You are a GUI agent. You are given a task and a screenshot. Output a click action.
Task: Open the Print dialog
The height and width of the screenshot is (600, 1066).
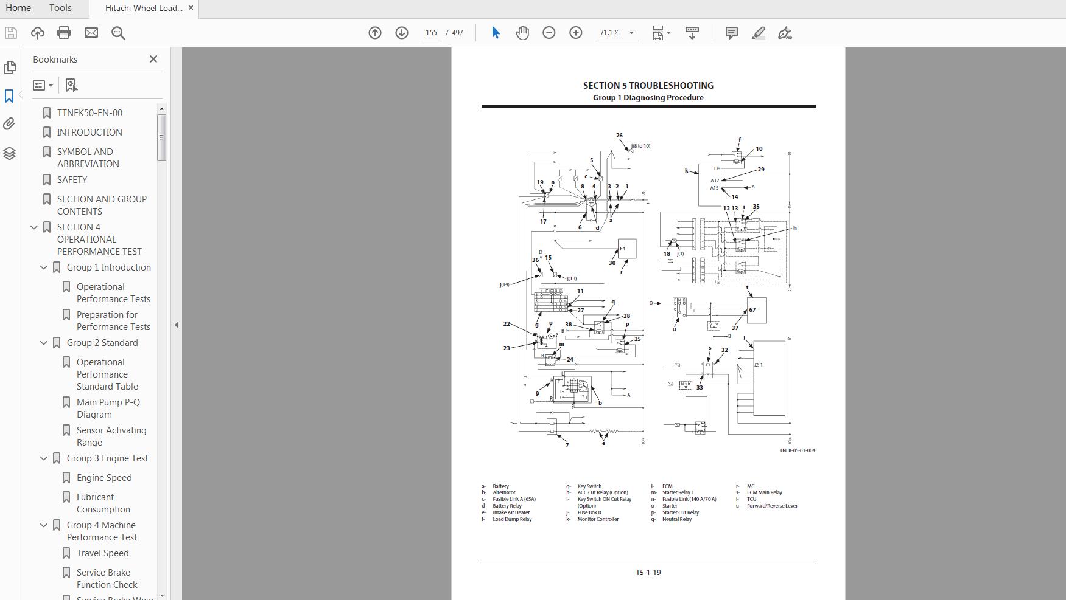(x=64, y=32)
